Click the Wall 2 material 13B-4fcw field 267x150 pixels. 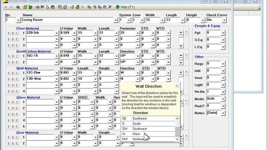click(x=40, y=79)
